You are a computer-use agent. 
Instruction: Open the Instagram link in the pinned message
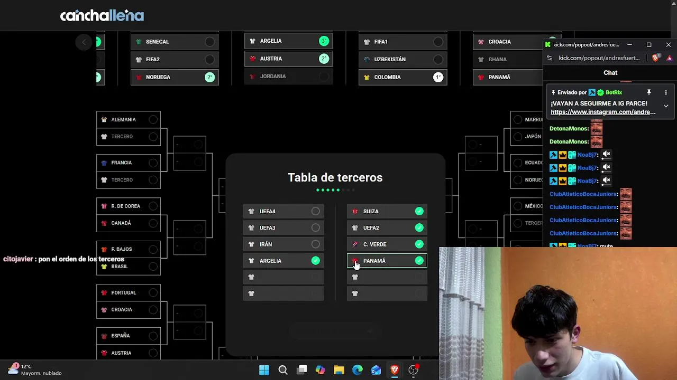[603, 112]
